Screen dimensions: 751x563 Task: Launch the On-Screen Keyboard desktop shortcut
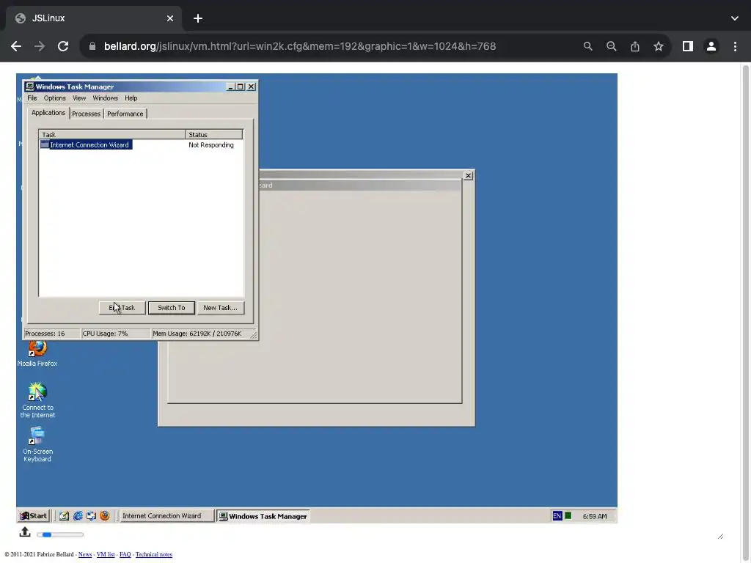click(37, 444)
